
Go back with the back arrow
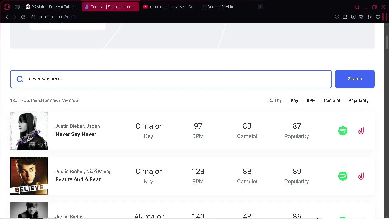(7, 17)
